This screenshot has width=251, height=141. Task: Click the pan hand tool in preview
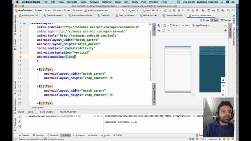(x=223, y=80)
